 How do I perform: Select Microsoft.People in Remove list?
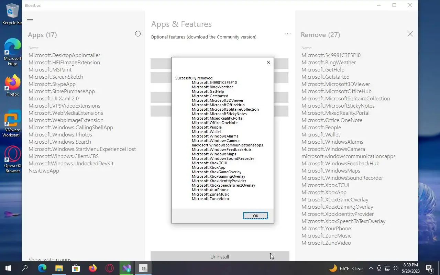(321, 127)
